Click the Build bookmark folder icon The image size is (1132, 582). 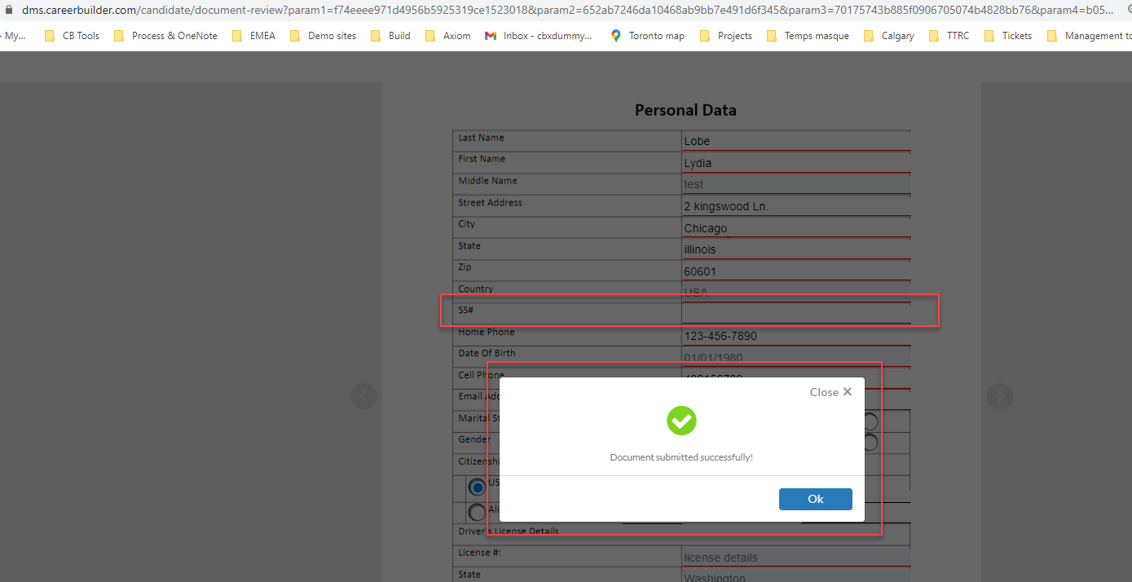[375, 35]
